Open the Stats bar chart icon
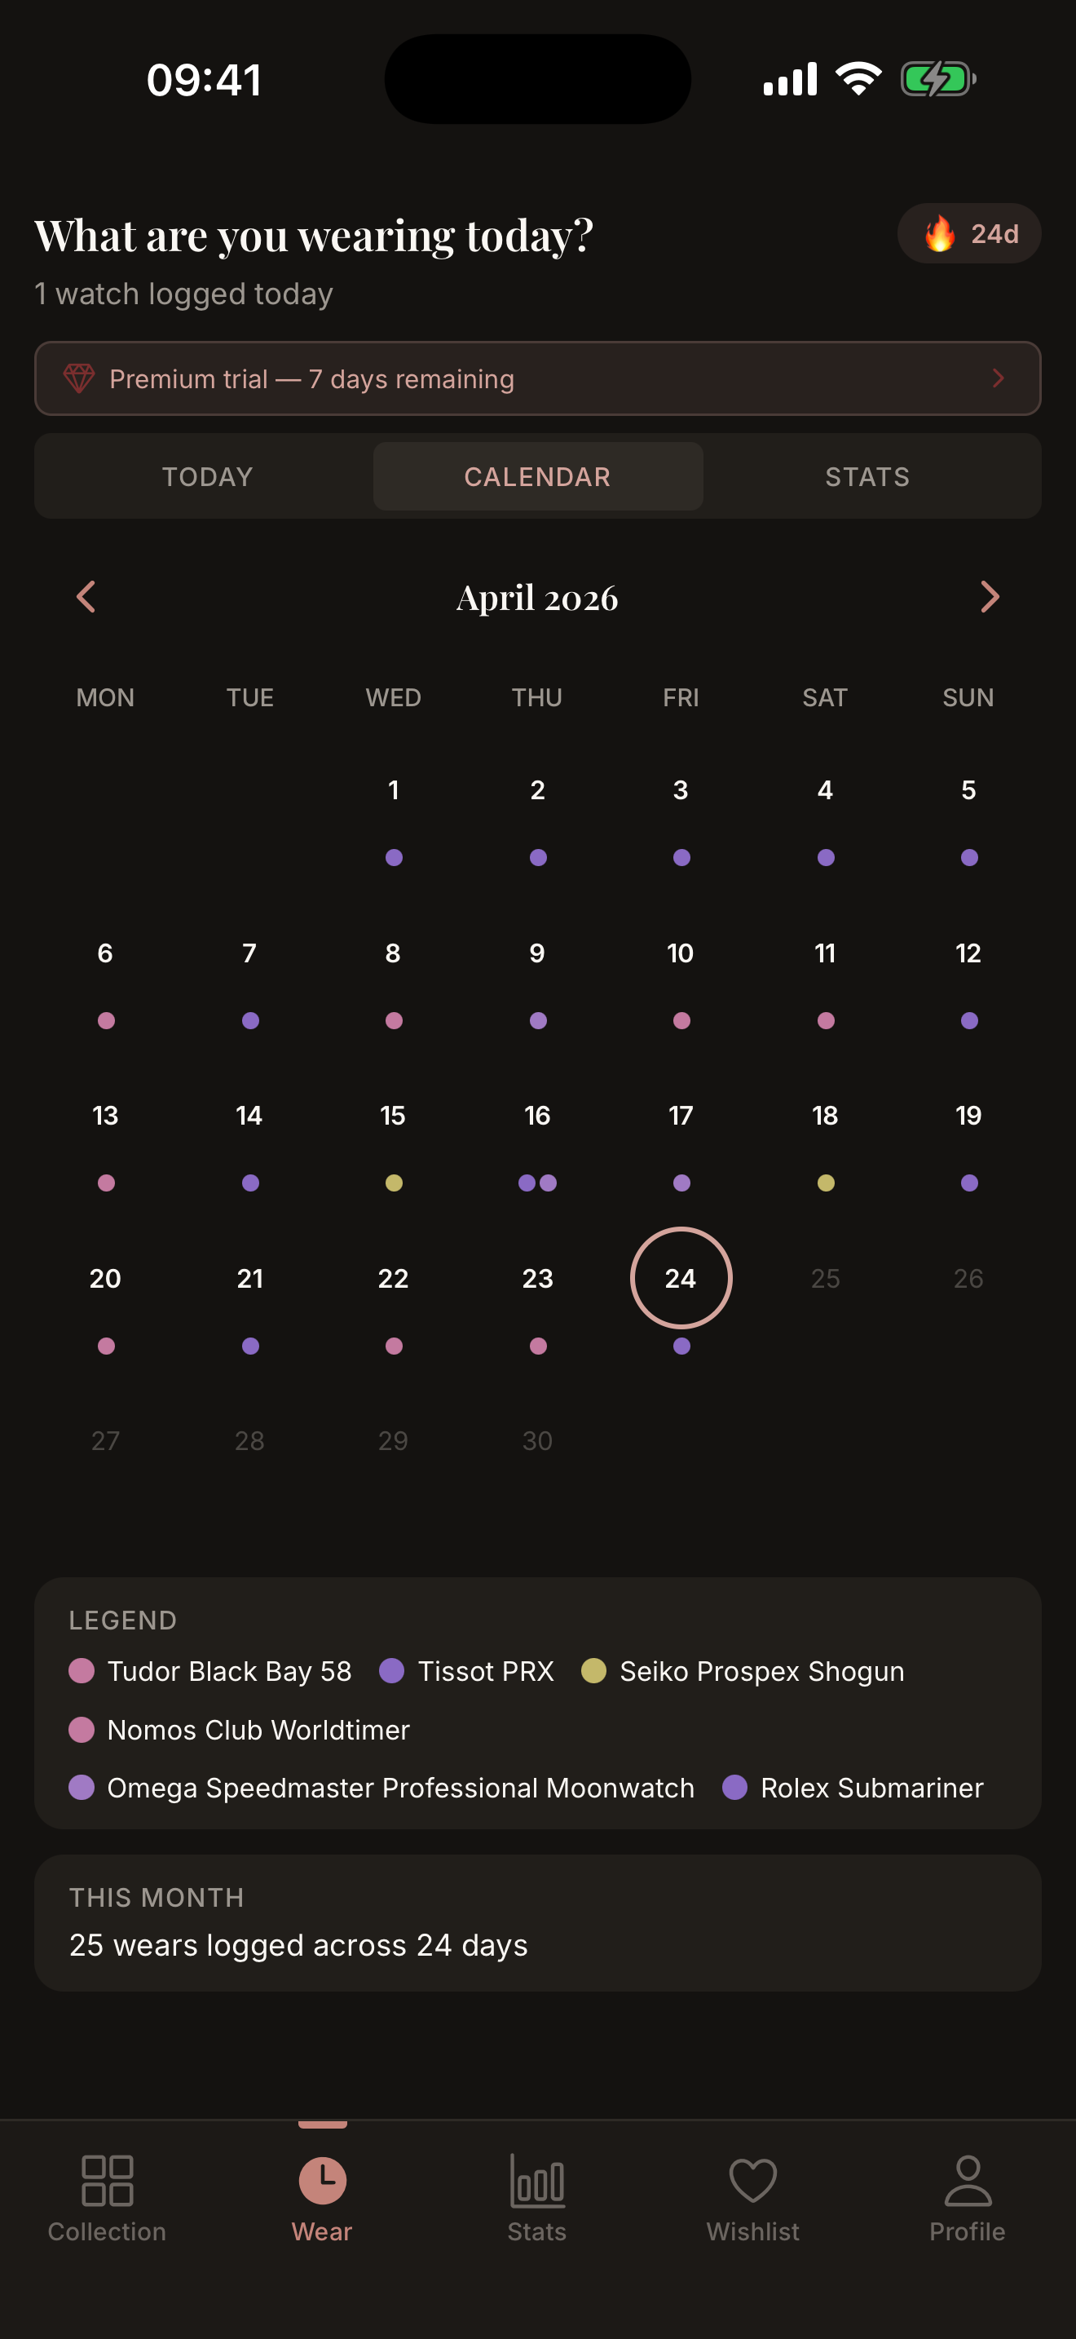The image size is (1076, 2339). [x=537, y=2180]
